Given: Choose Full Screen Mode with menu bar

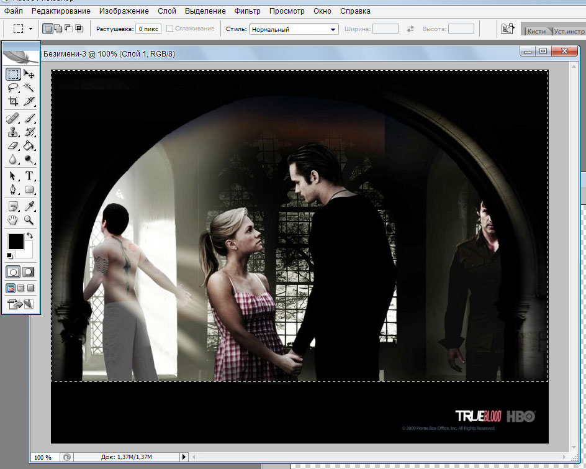Looking at the screenshot, I should pos(21,288).
